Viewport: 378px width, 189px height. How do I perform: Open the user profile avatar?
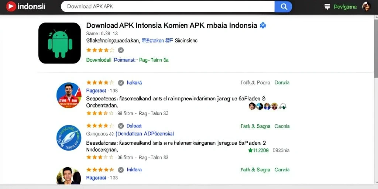367,7
